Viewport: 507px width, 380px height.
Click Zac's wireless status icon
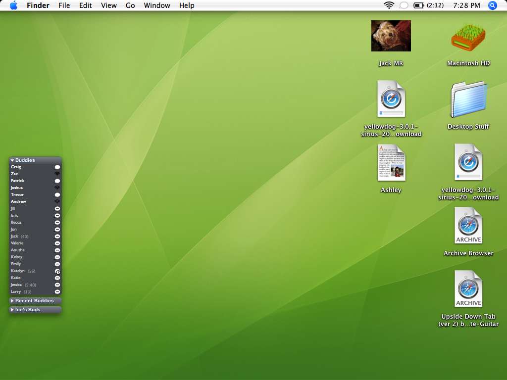(x=57, y=174)
